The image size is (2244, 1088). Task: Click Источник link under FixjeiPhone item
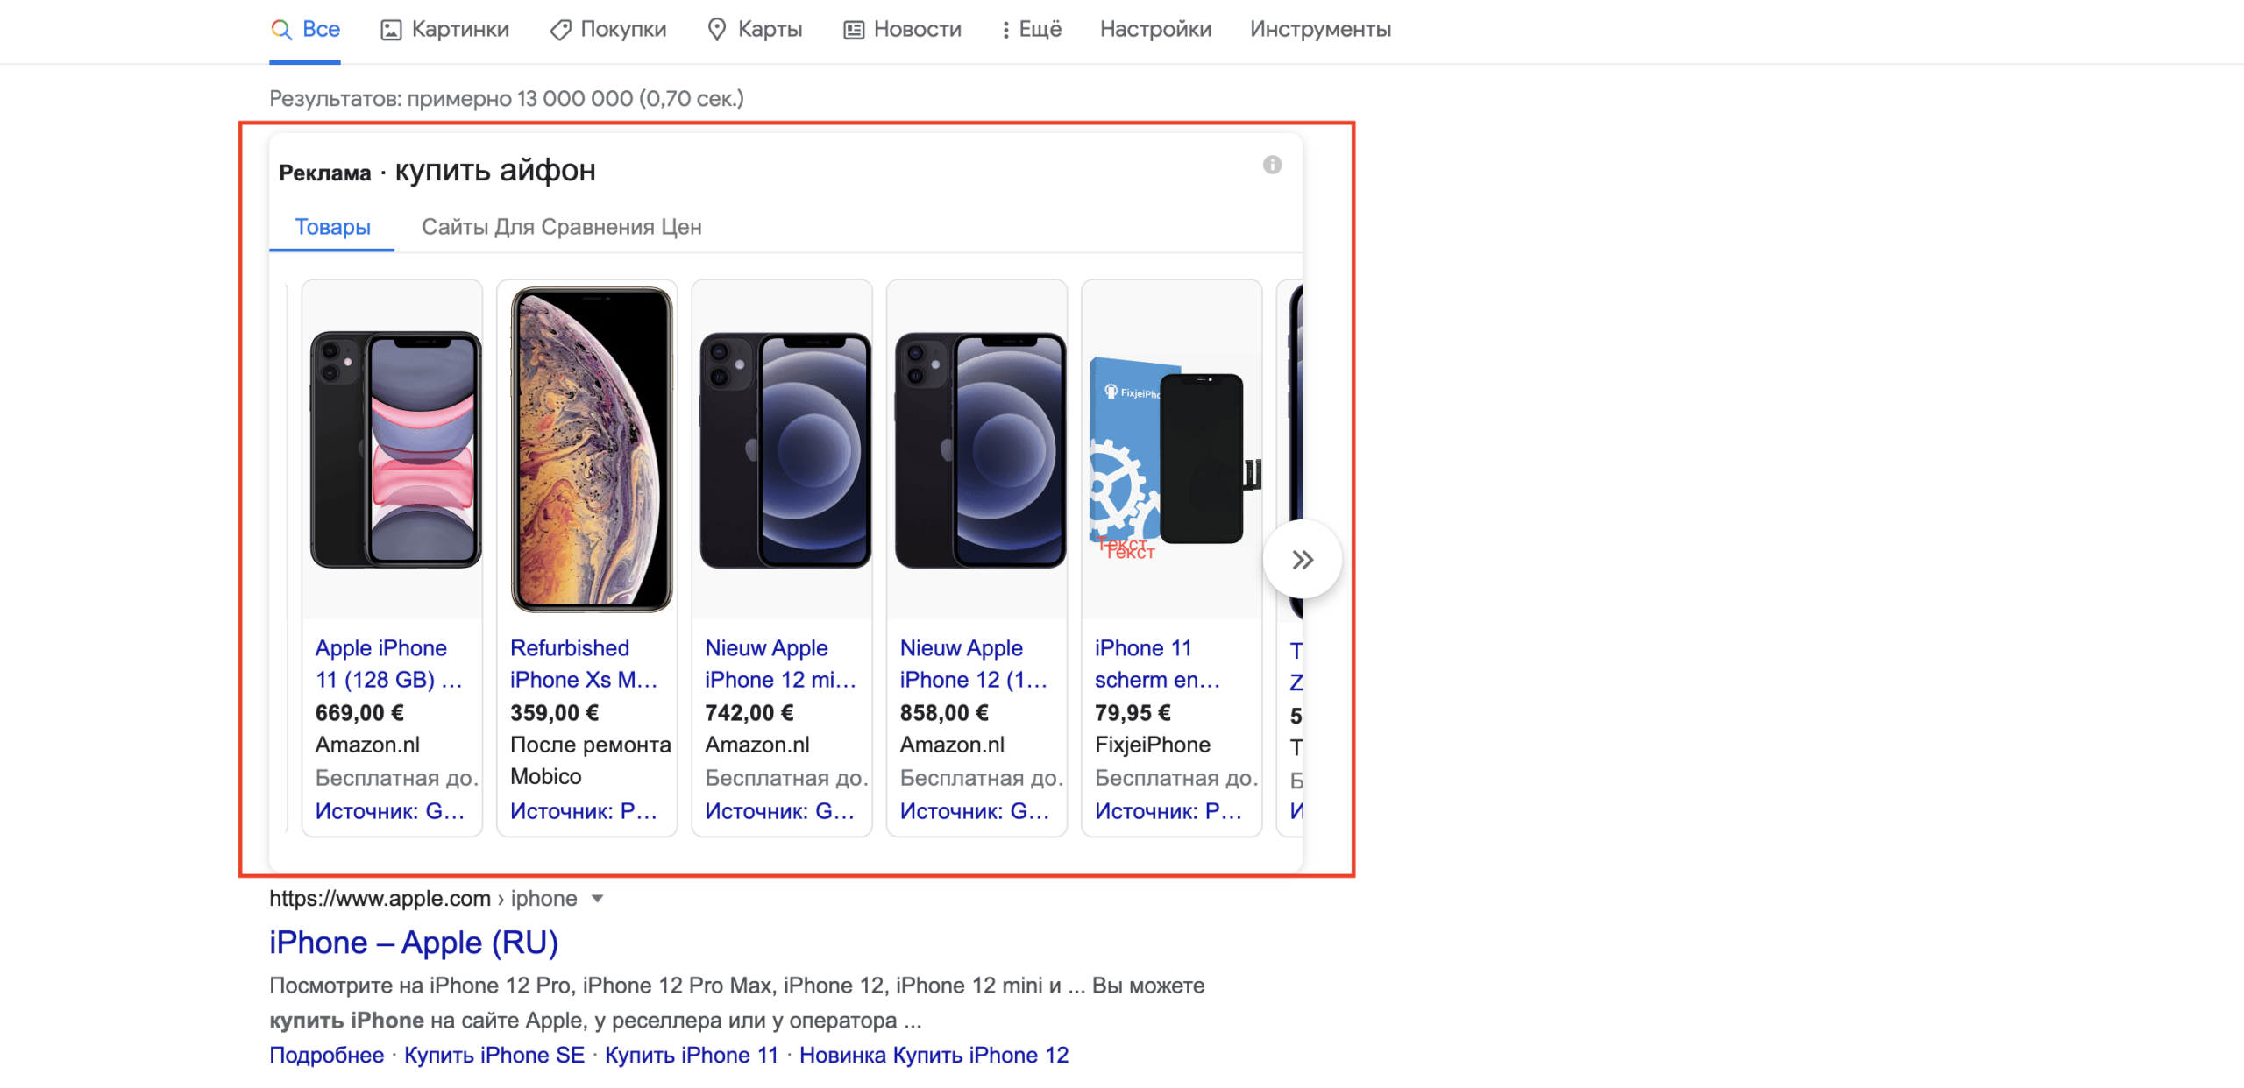click(1168, 811)
